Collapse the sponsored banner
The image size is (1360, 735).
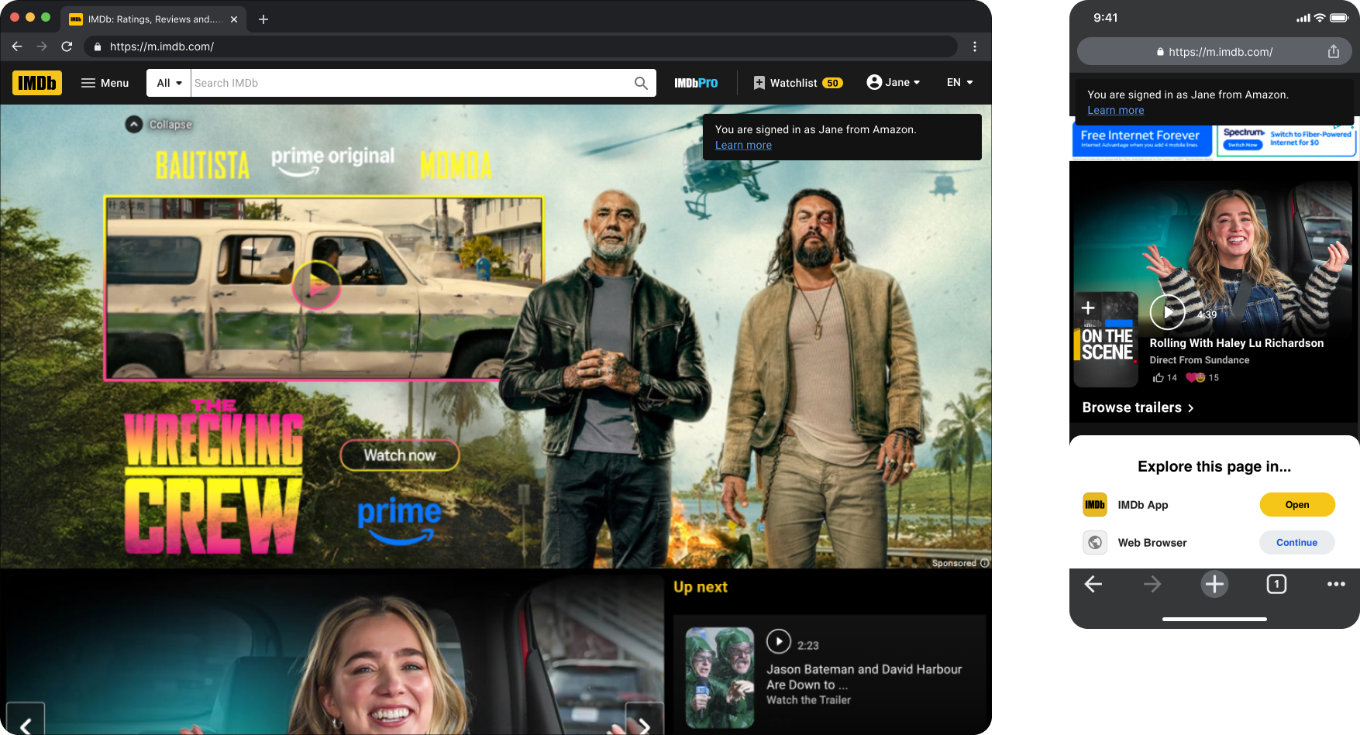click(x=159, y=124)
